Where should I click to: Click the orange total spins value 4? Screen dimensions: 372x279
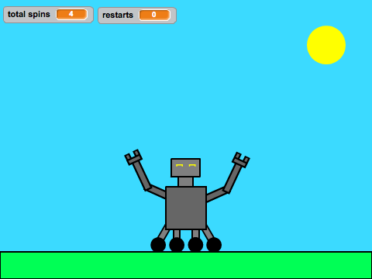[x=71, y=14]
